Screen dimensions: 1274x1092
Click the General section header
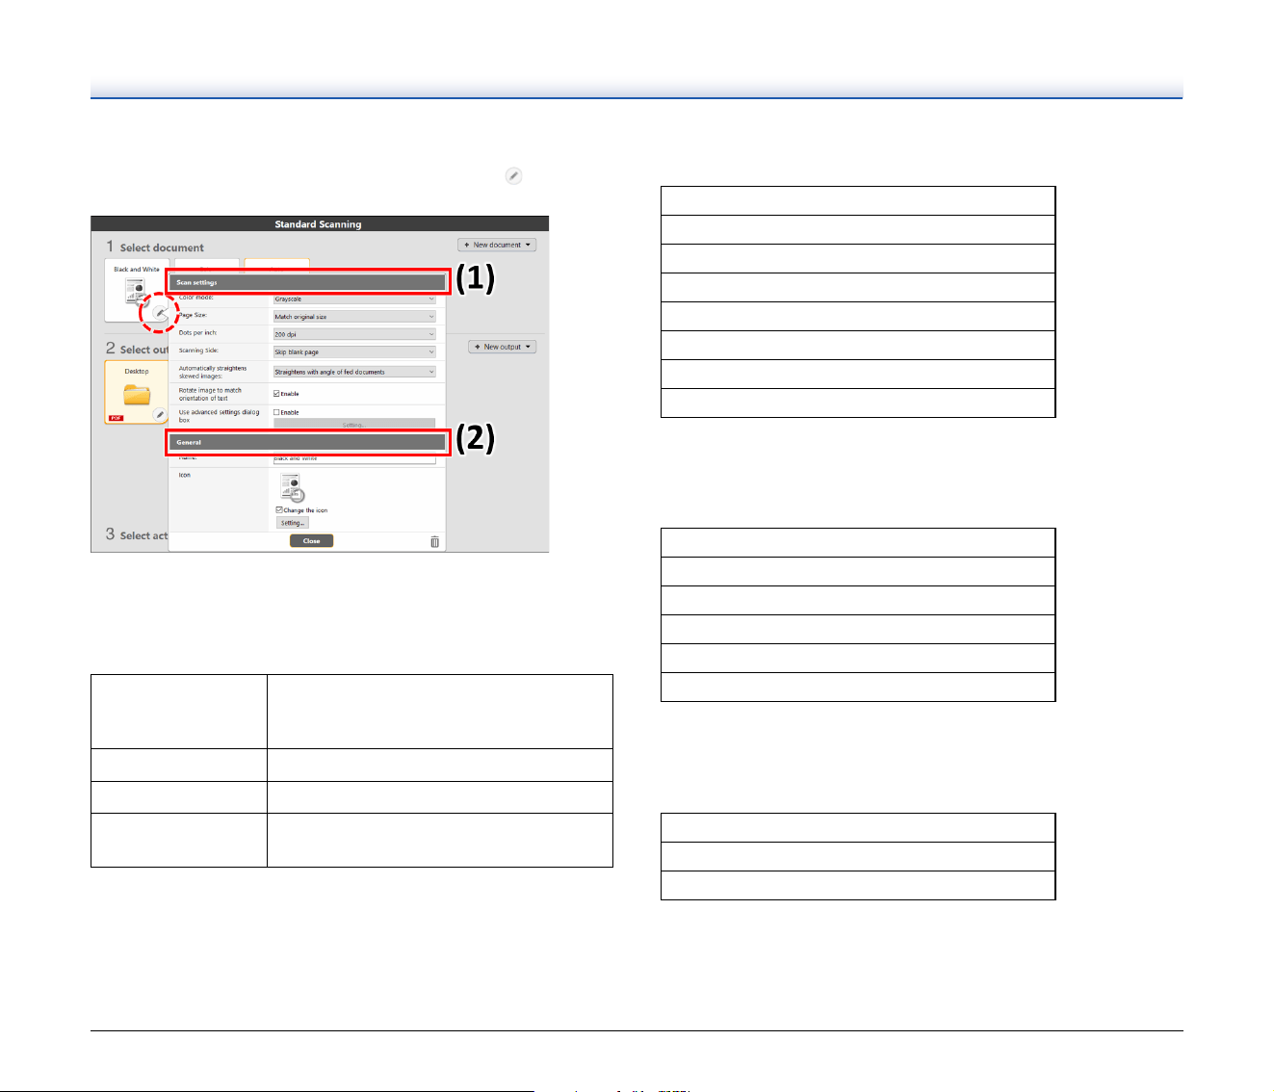[307, 443]
